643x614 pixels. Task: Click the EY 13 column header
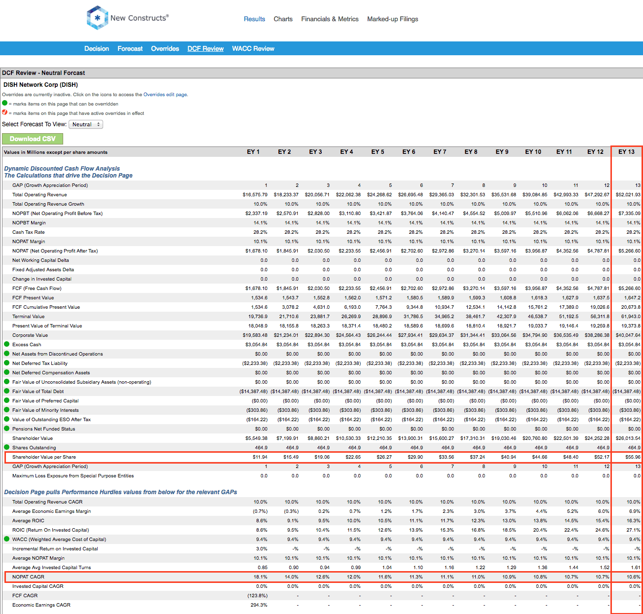click(x=626, y=152)
